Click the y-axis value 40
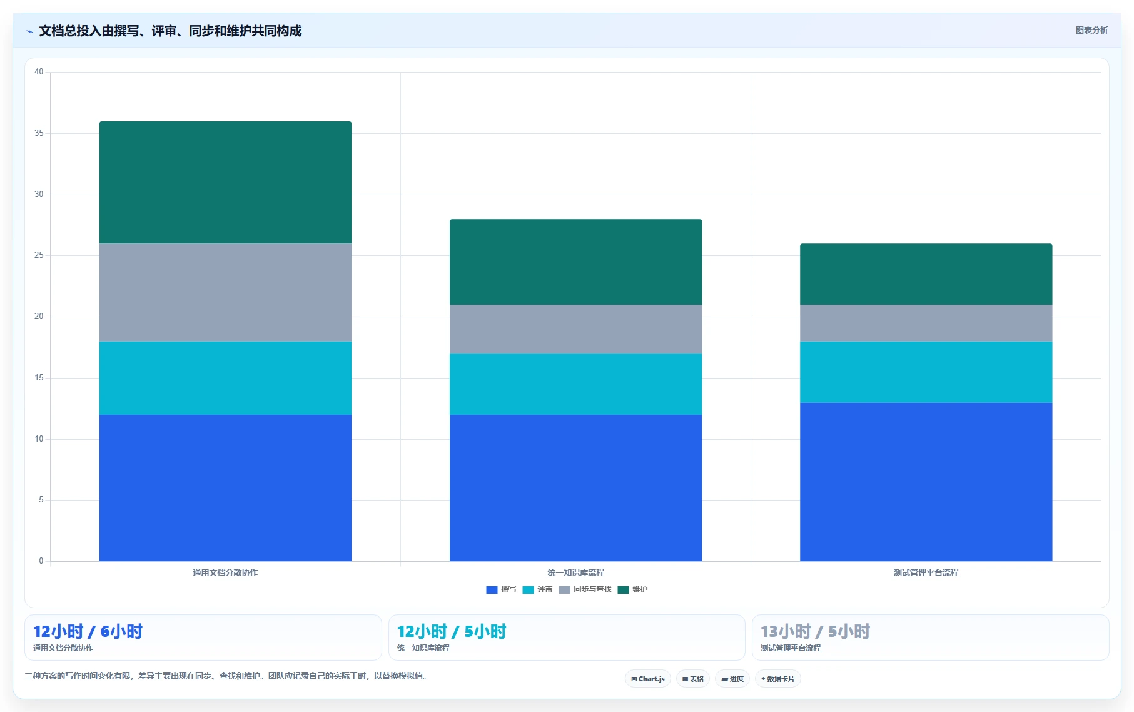The image size is (1134, 712). pyautogui.click(x=39, y=72)
